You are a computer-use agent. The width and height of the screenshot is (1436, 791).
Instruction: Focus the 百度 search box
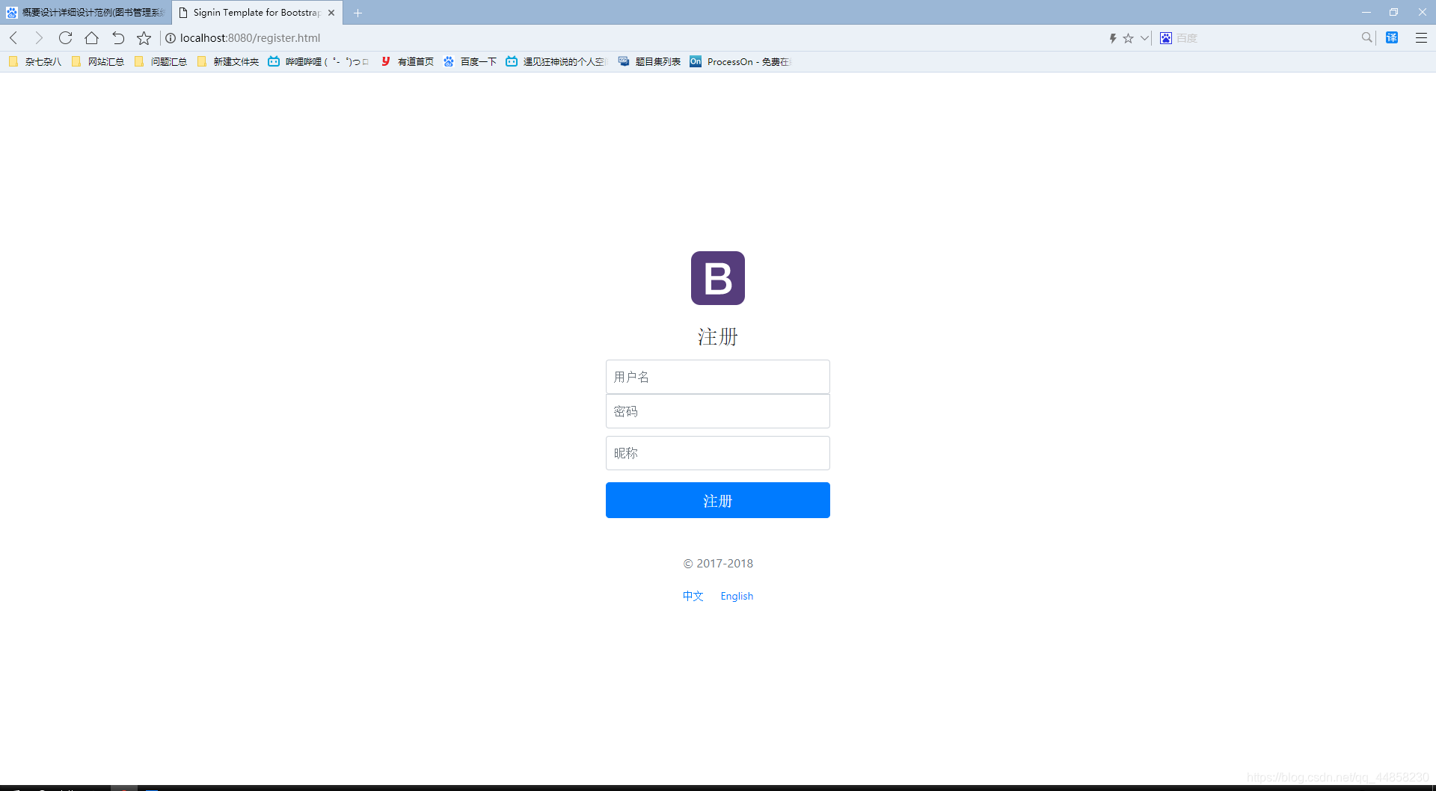[x=1264, y=38]
